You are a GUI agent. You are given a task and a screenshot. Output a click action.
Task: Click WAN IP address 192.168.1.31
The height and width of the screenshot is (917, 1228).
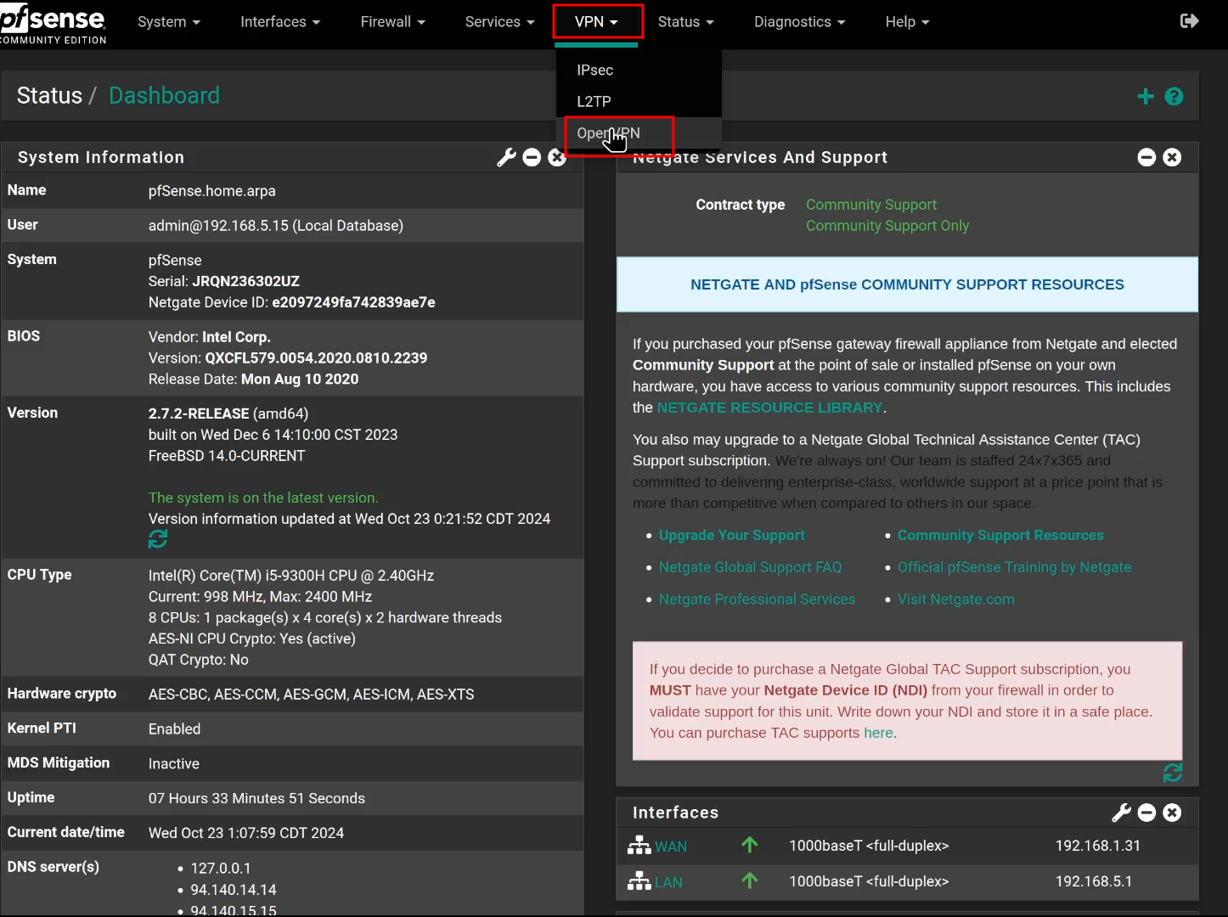click(1098, 846)
